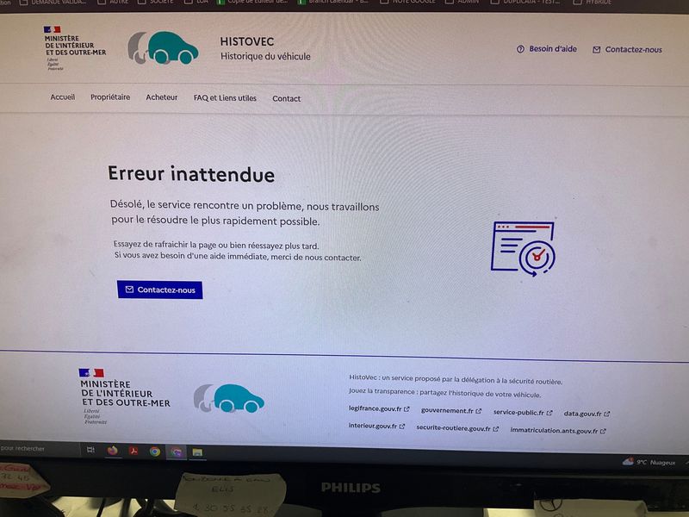Open Contactez-nous link in top header

click(627, 50)
